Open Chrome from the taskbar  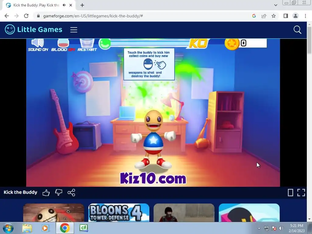click(x=65, y=228)
